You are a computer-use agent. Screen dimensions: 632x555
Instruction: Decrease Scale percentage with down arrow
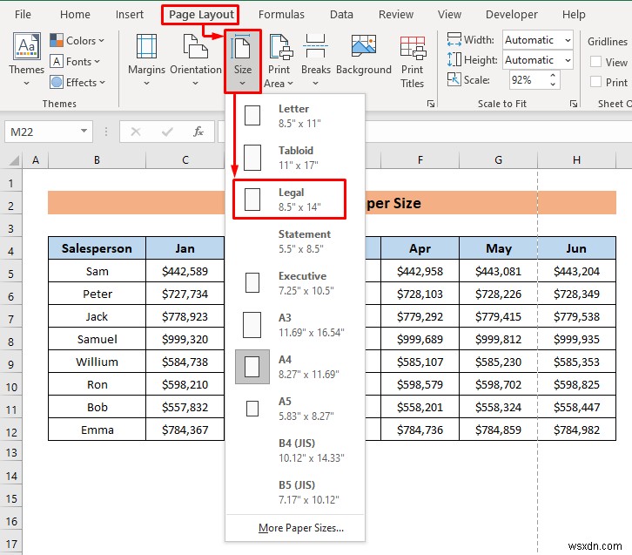(x=553, y=85)
